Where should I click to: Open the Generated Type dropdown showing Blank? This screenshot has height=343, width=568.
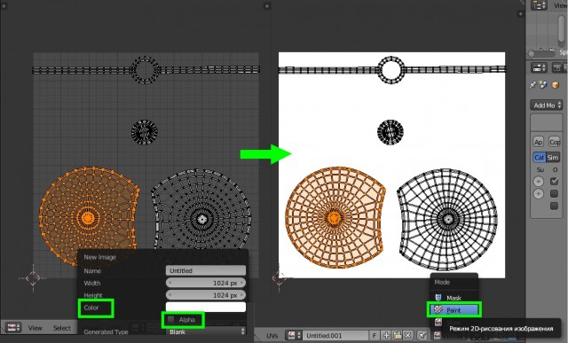tap(206, 331)
